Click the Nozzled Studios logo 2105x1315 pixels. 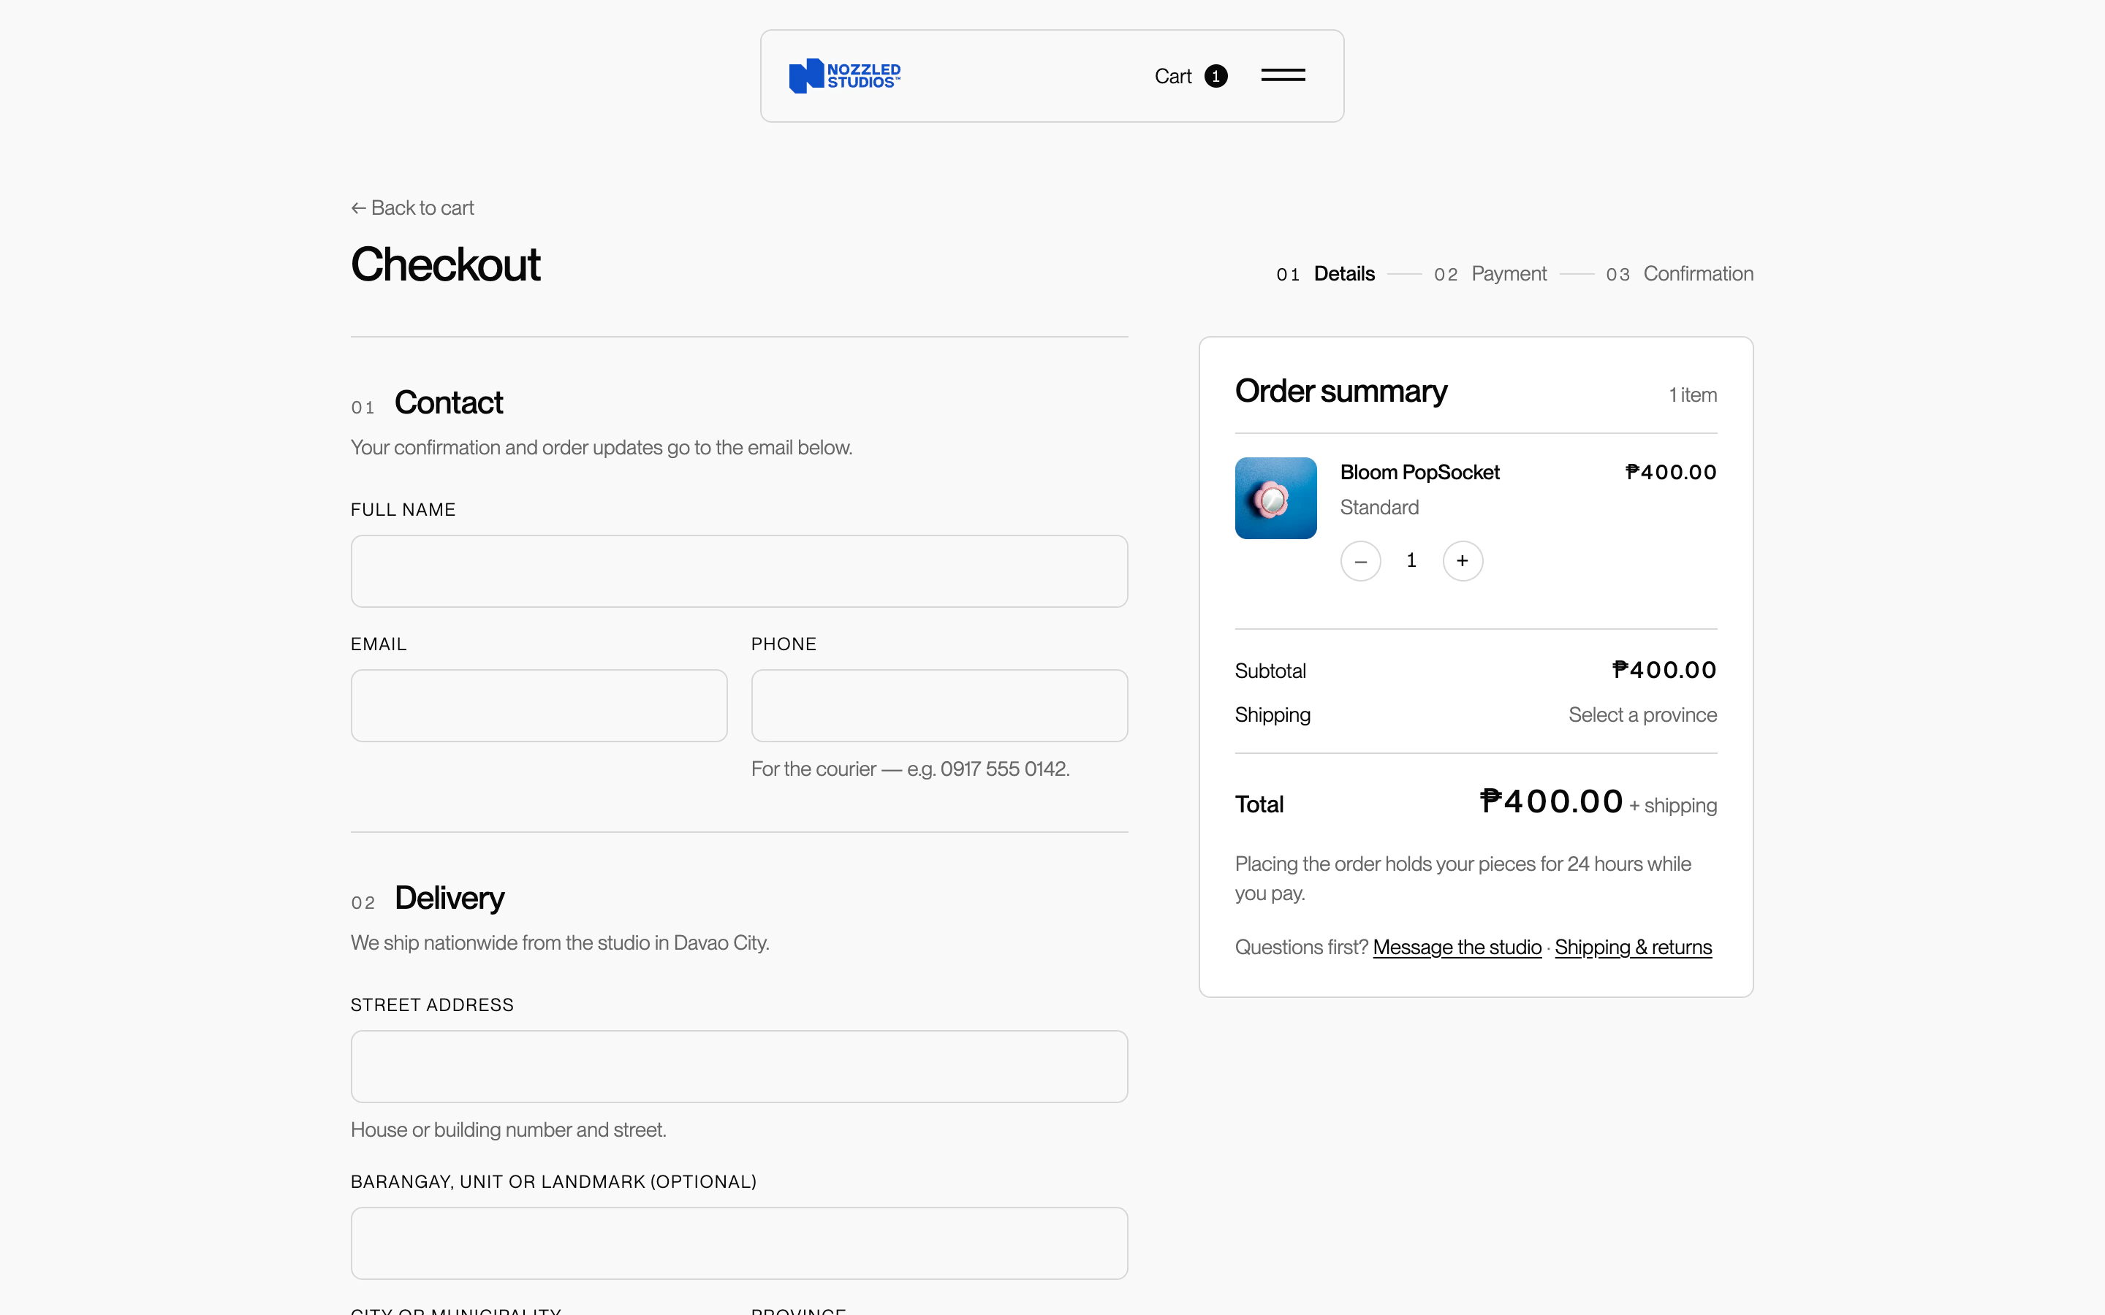pos(845,76)
